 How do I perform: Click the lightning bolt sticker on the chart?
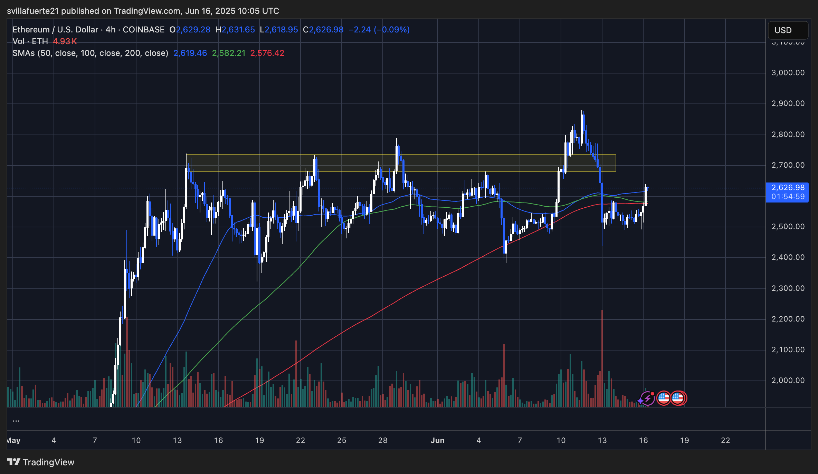648,398
